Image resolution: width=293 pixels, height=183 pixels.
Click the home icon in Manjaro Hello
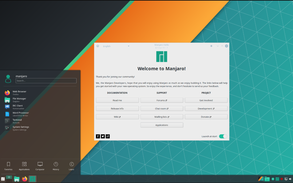[x=98, y=46]
